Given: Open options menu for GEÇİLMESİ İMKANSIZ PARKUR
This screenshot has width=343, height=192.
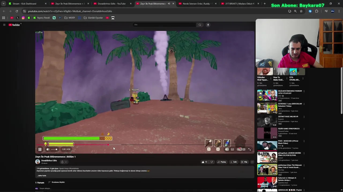Looking at the screenshot, I should click(304, 91).
